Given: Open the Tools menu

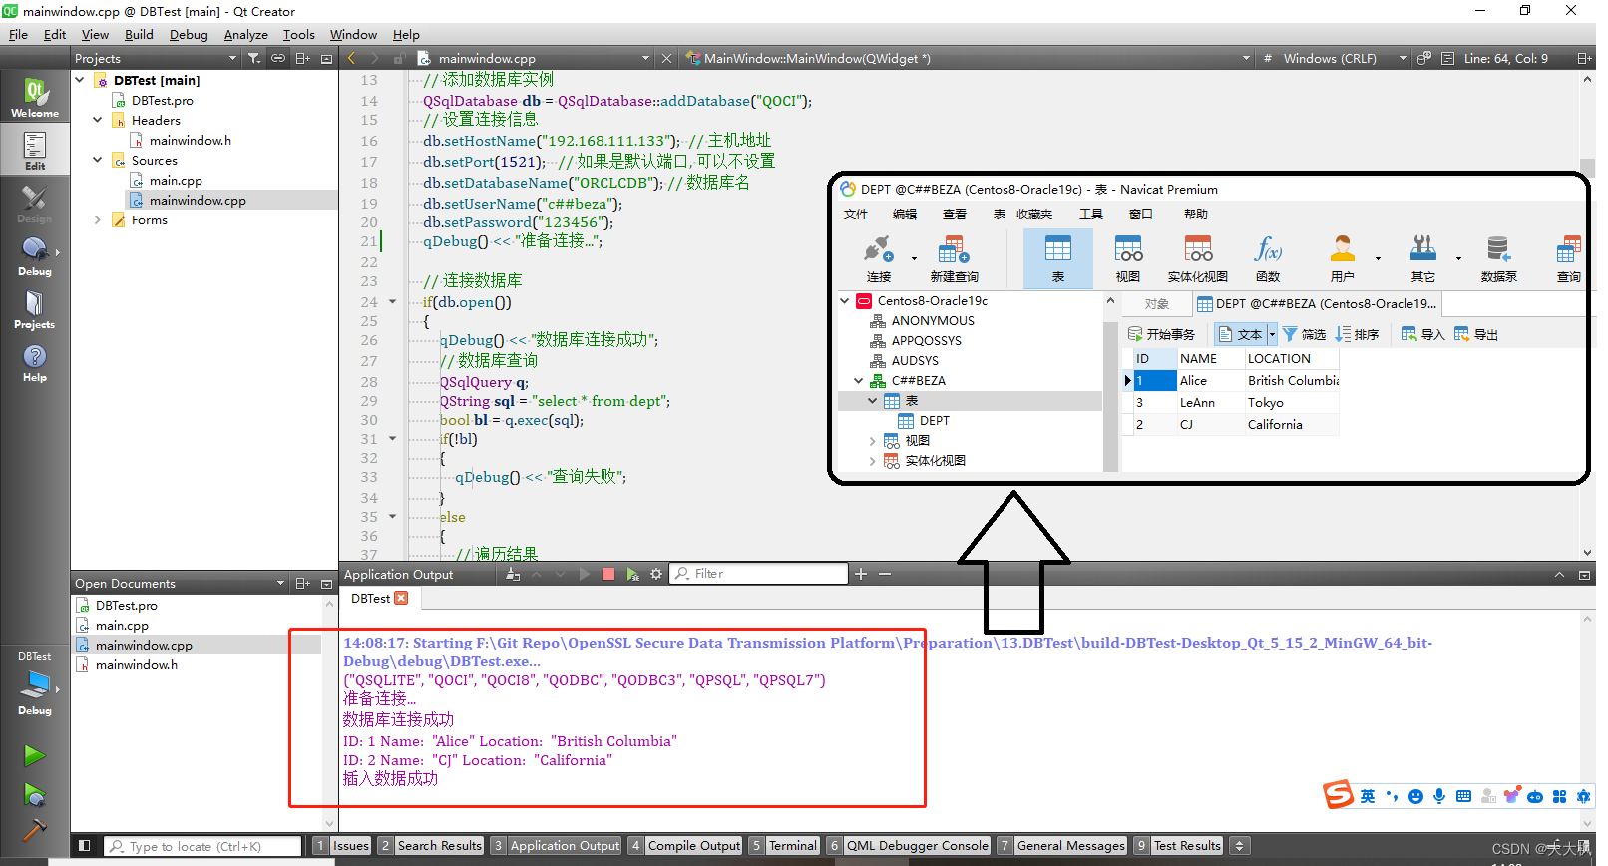Looking at the screenshot, I should pyautogui.click(x=298, y=34).
